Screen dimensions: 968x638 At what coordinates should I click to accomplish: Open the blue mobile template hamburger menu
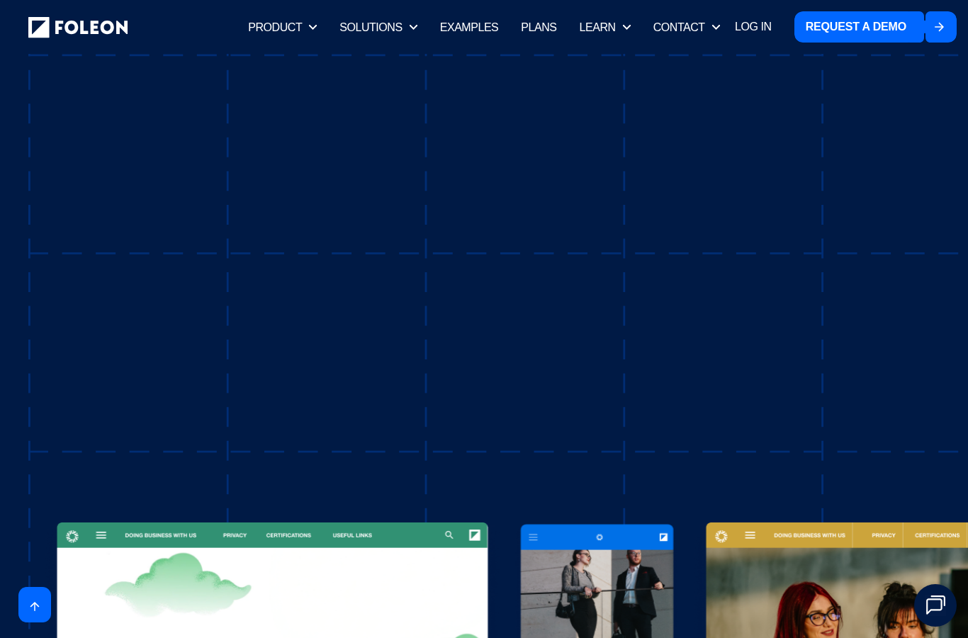click(x=534, y=537)
